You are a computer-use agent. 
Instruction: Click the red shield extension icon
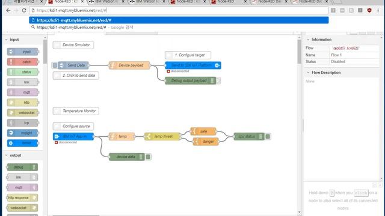(x=369, y=10)
